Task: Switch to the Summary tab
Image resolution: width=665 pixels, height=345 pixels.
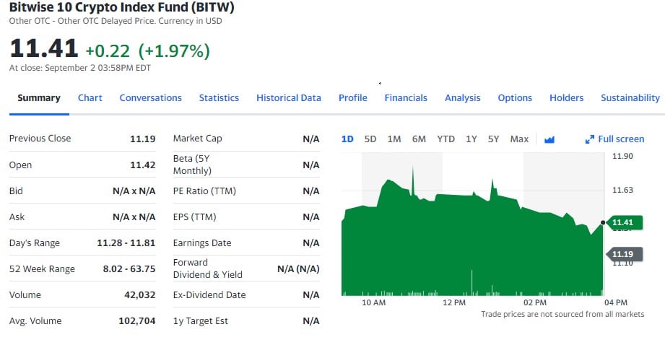Action: [x=39, y=98]
